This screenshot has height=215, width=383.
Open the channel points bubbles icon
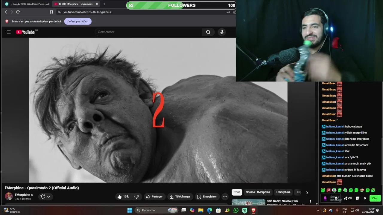pyautogui.click(x=346, y=198)
